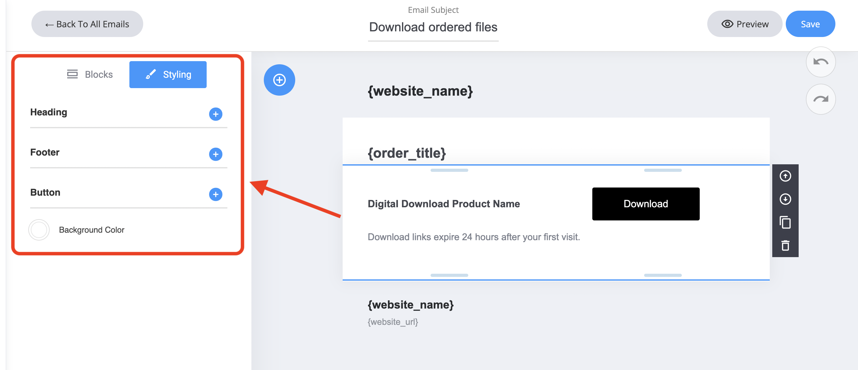Screen dimensions: 858x370
Task: Click the {website_url} footer text
Action: pos(393,322)
